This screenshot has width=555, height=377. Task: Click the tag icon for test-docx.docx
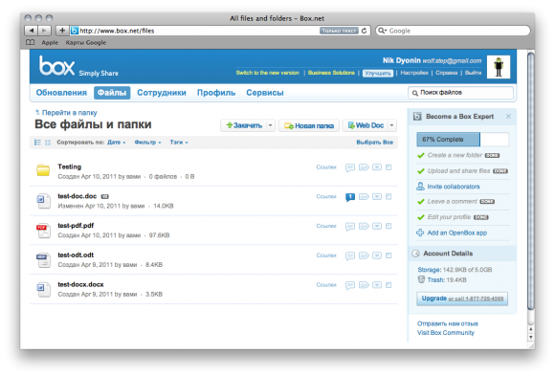(x=364, y=284)
